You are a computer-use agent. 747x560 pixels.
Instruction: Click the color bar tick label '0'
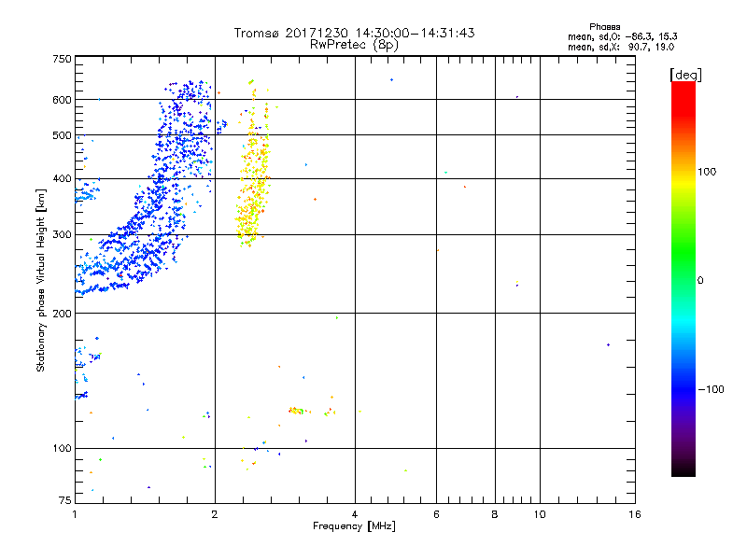click(x=700, y=281)
